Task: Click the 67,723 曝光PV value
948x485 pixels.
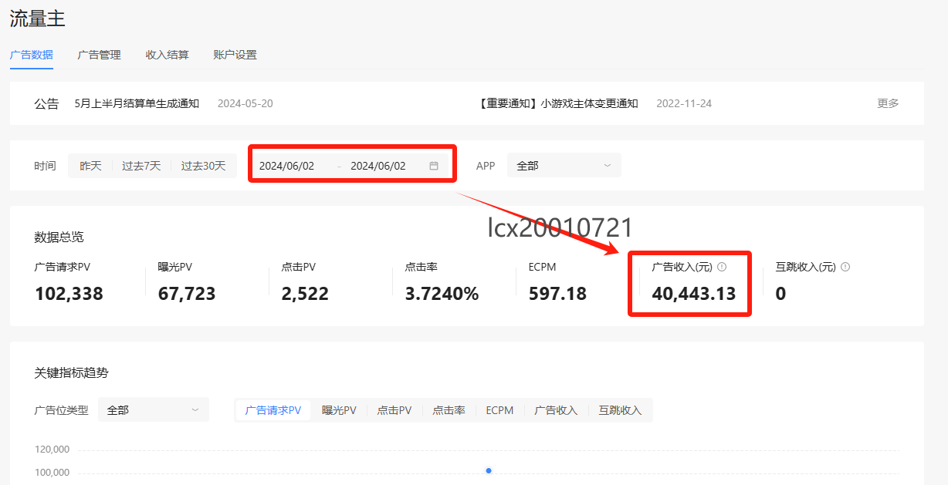Action: click(x=187, y=294)
